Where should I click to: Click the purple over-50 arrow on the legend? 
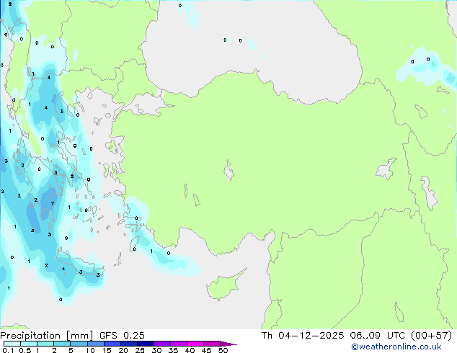pos(228,344)
